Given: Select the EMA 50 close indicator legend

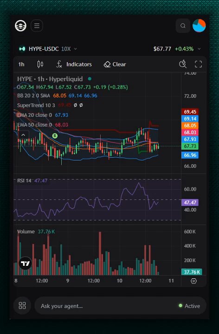Looking at the screenshot, I should coord(34,125).
